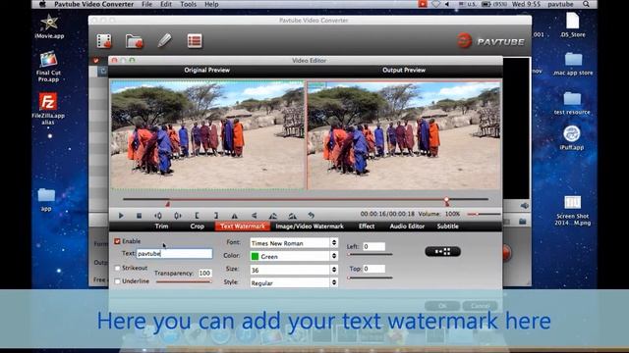Click the rotate clockwise icon
The height and width of the screenshot is (353, 629).
tap(293, 216)
